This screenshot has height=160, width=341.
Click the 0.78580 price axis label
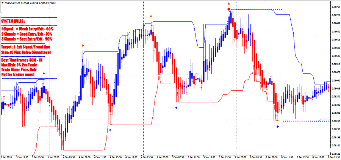(336, 48)
